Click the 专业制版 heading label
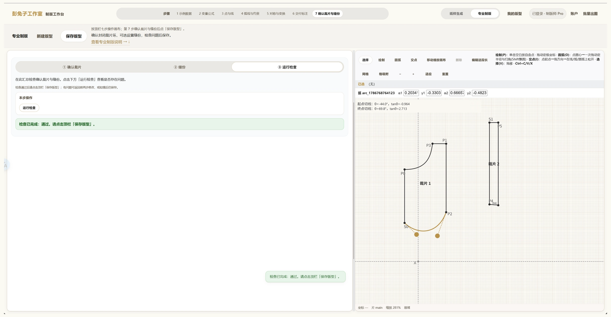Viewport: 611px width, 317px height. (x=20, y=36)
